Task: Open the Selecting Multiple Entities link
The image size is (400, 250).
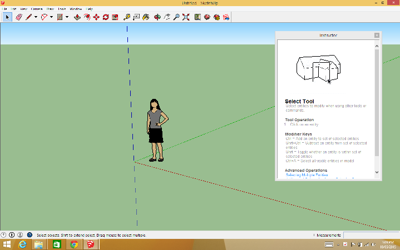Action: tap(307, 175)
